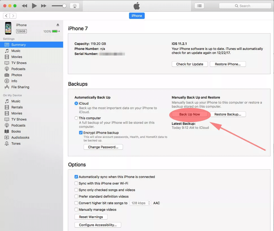
Task: Toggle Encrypt iPhone backup checkbox
Action: (x=81, y=133)
